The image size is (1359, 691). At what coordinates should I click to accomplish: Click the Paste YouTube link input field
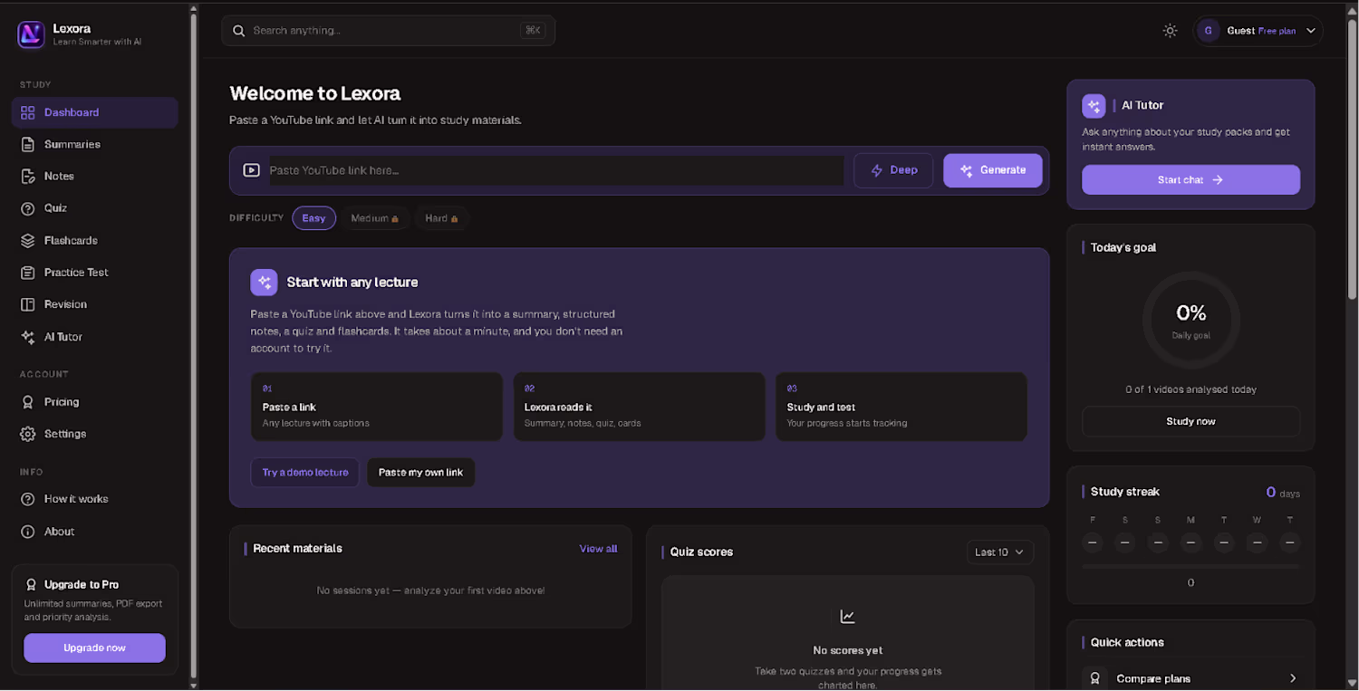coord(556,170)
